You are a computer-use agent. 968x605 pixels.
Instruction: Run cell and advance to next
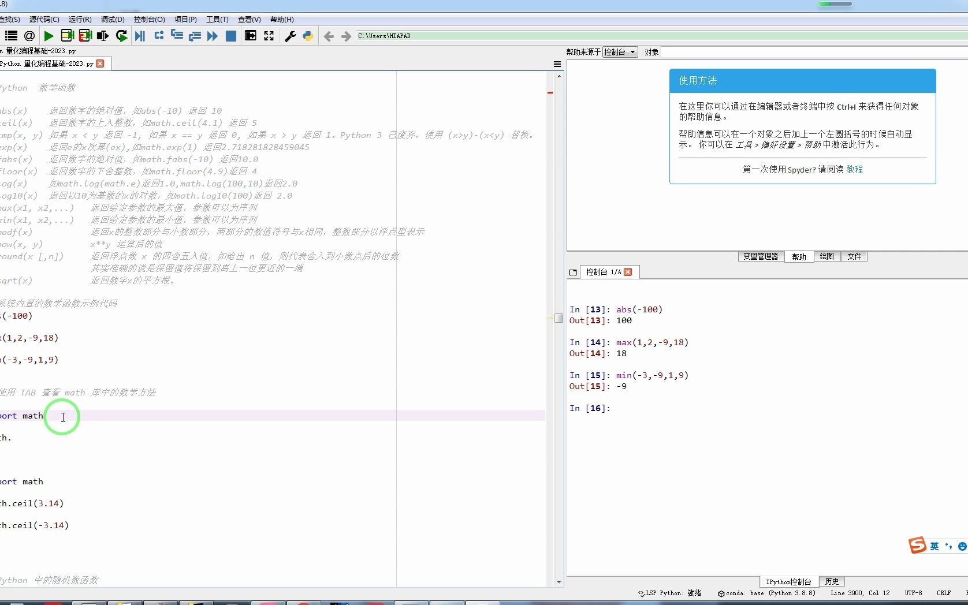point(85,36)
